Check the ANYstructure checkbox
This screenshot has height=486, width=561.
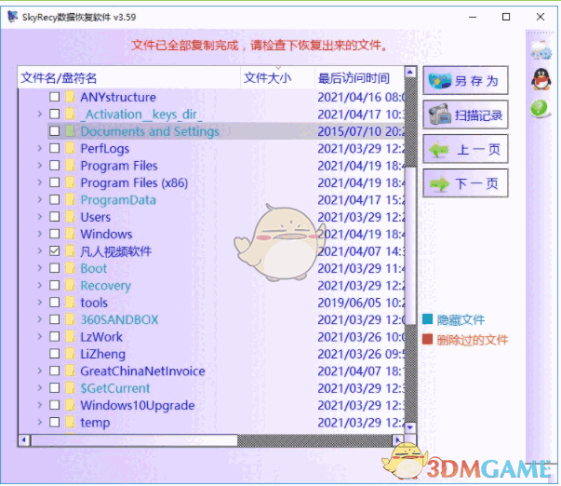[x=54, y=97]
